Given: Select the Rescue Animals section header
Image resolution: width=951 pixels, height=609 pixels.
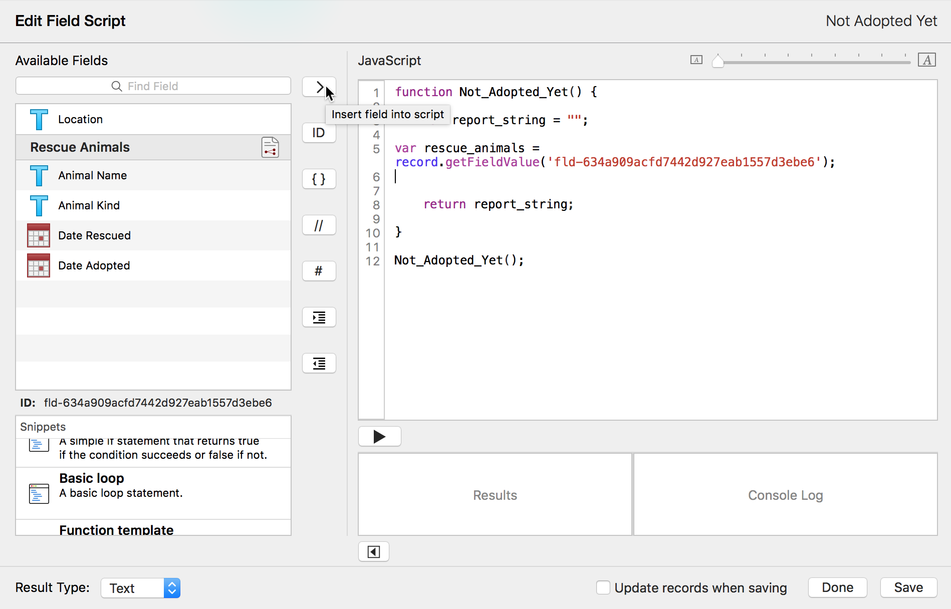Looking at the screenshot, I should [x=153, y=147].
